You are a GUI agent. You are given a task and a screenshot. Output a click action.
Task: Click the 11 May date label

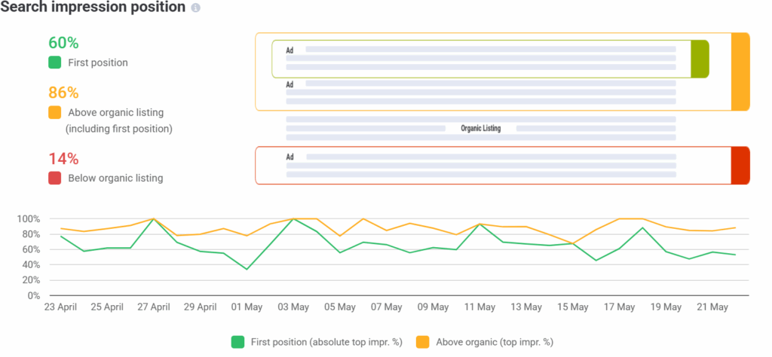click(478, 307)
